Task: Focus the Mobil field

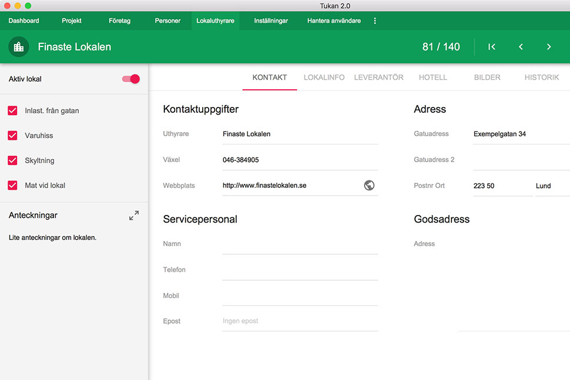Action: 300,295
